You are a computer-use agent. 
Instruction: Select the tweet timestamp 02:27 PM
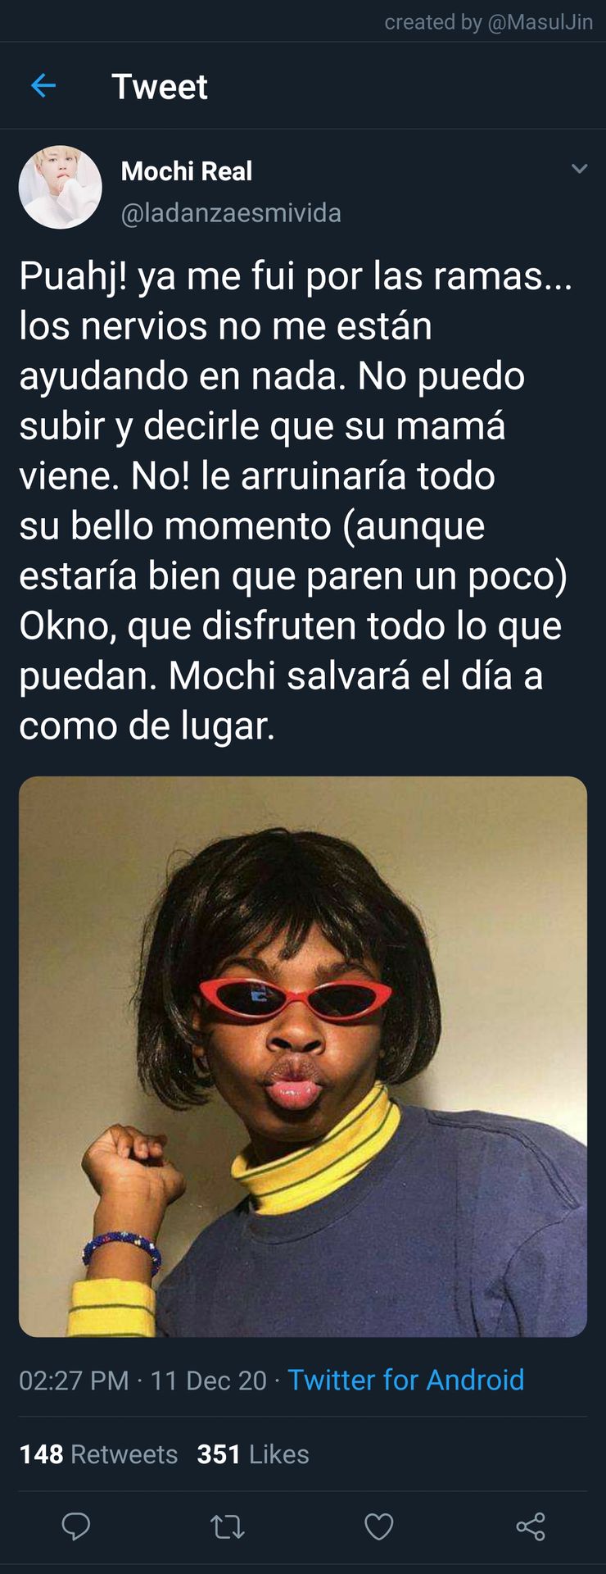pos(74,1381)
